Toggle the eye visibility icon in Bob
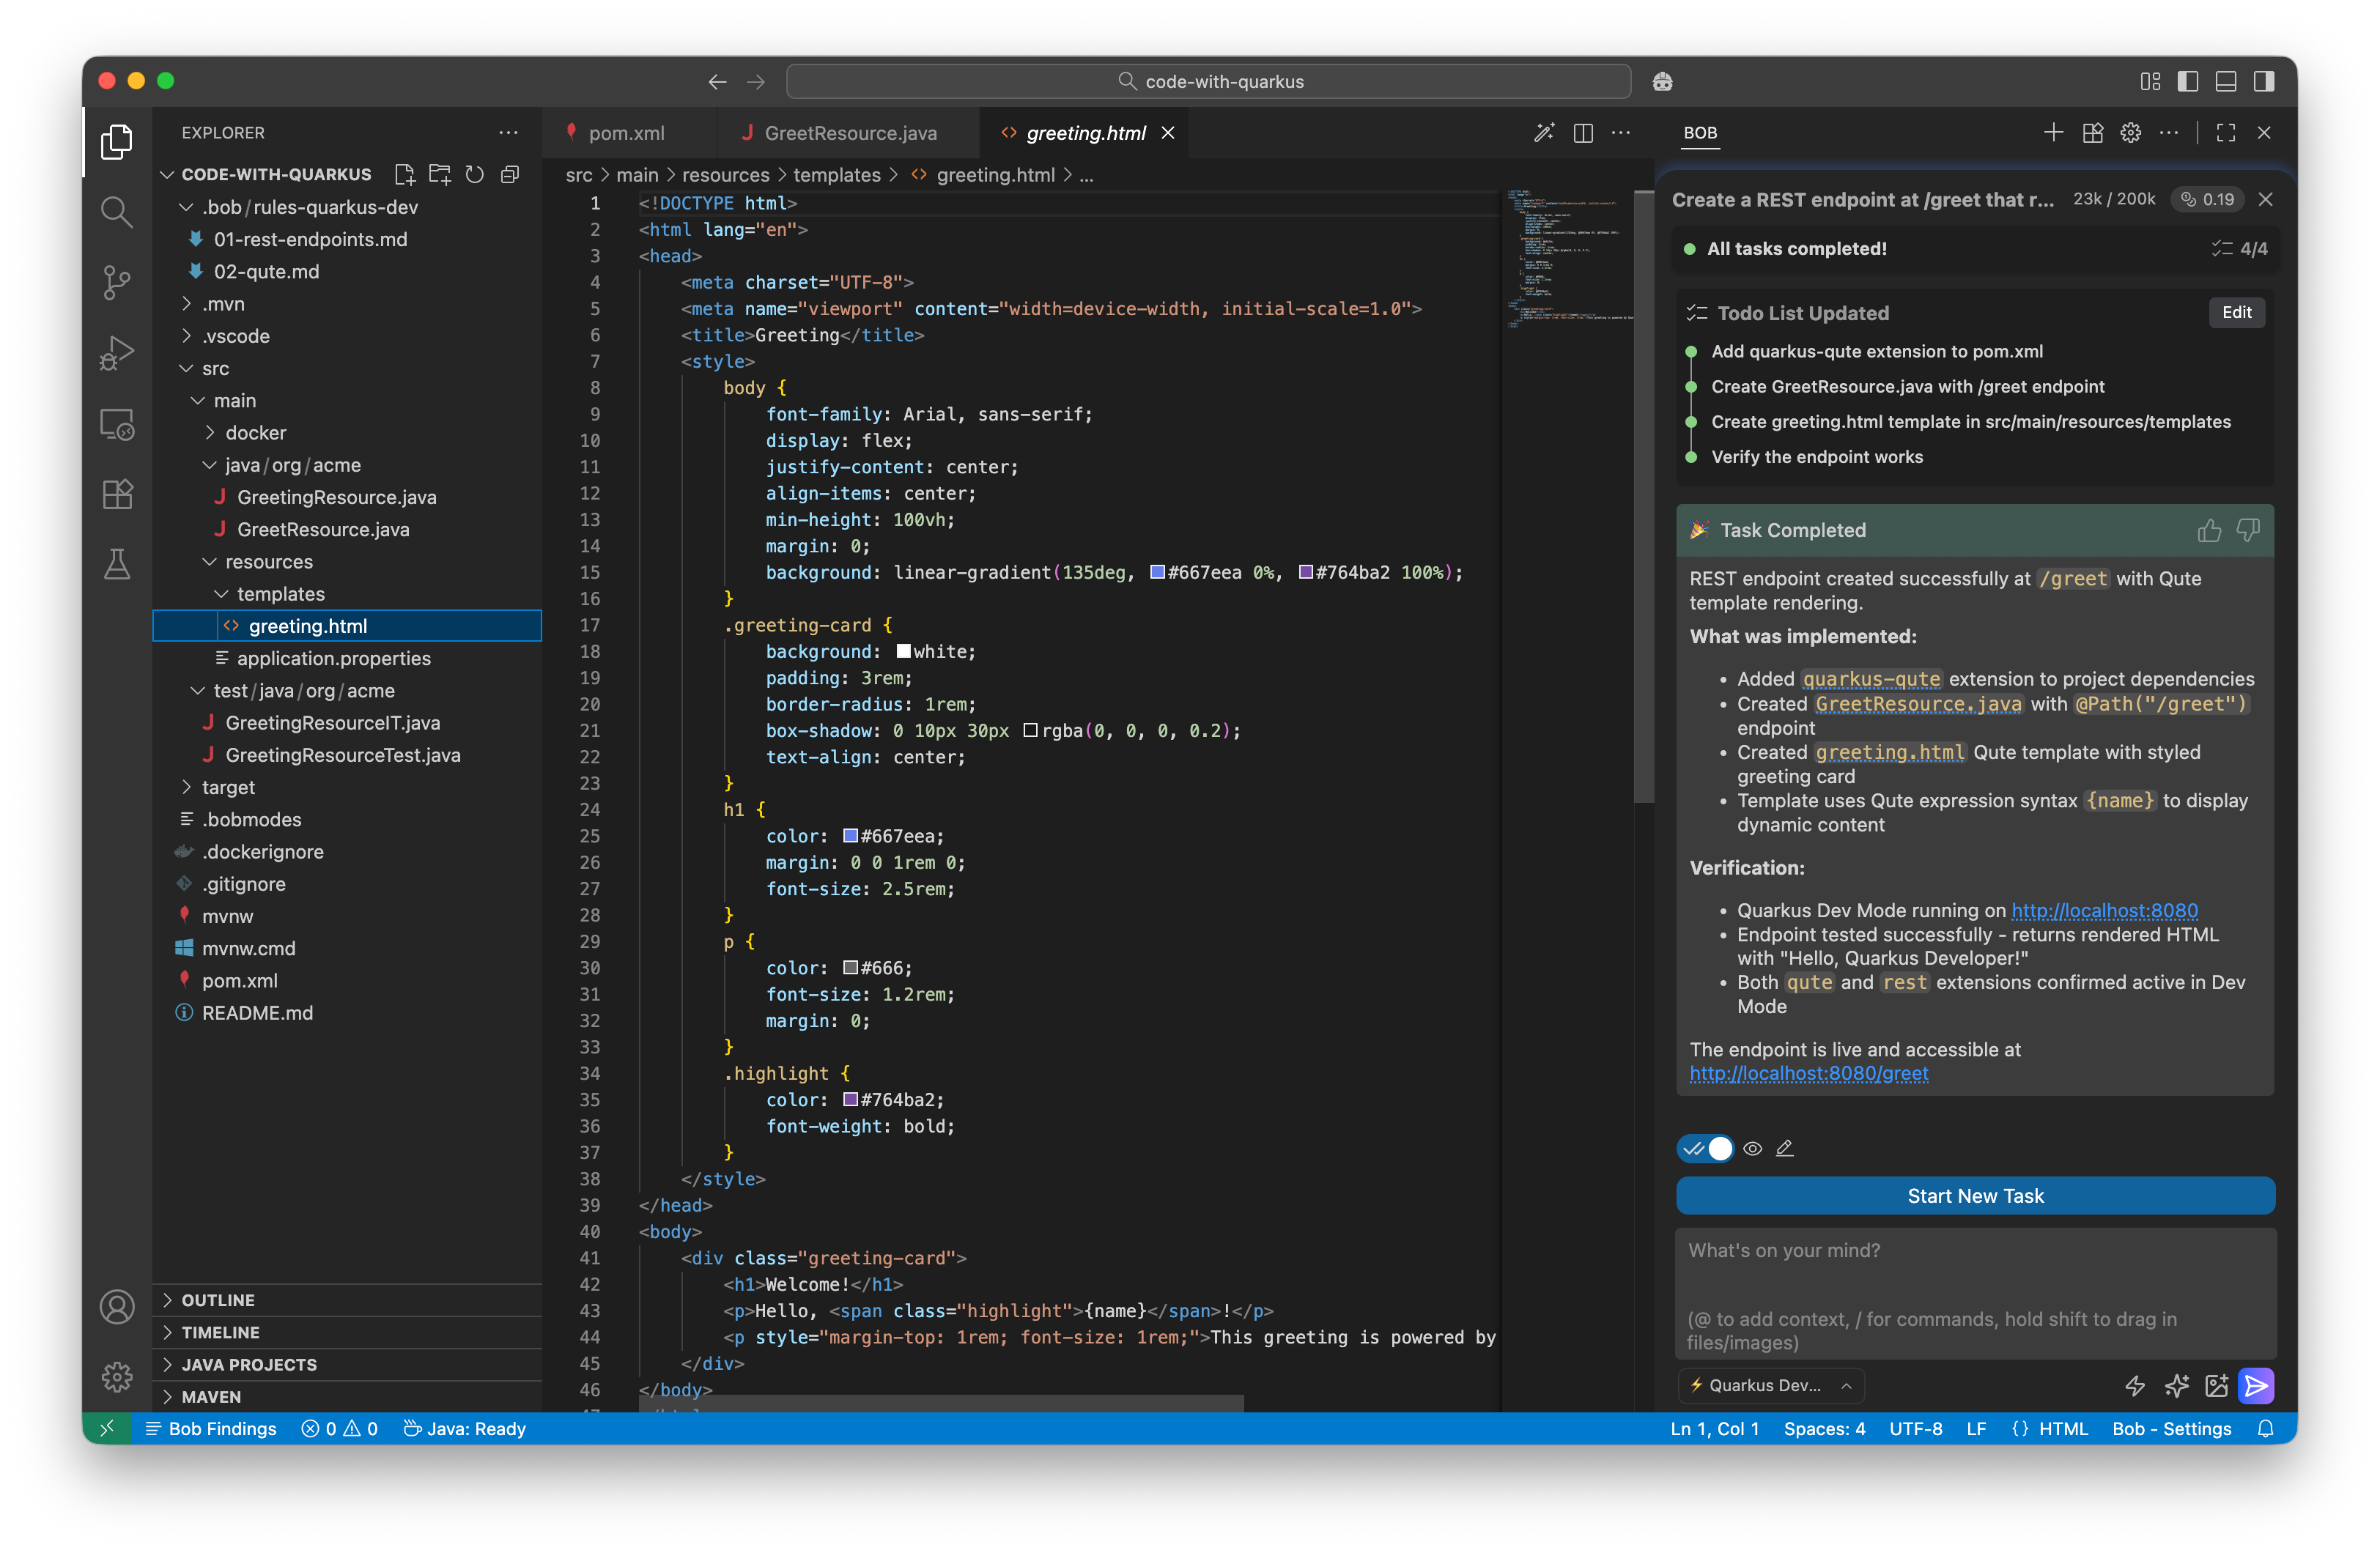This screenshot has height=1553, width=2380. 1752,1148
